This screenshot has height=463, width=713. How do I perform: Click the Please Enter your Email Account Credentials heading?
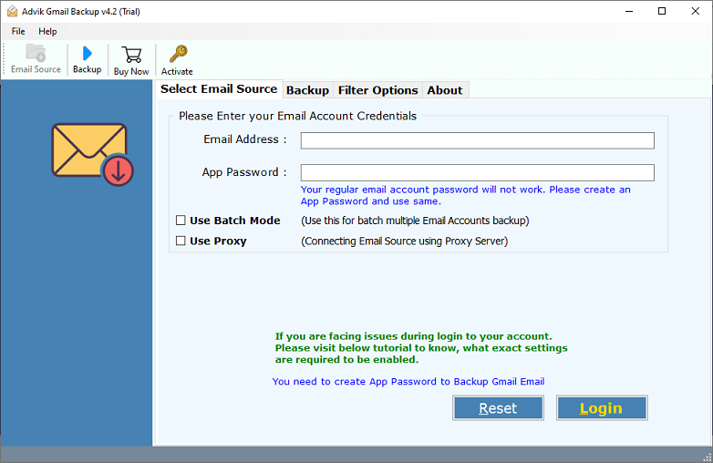point(297,117)
